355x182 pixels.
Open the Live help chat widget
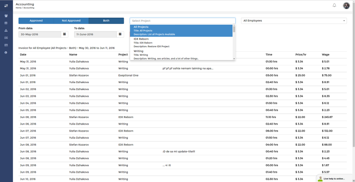tap(335, 178)
